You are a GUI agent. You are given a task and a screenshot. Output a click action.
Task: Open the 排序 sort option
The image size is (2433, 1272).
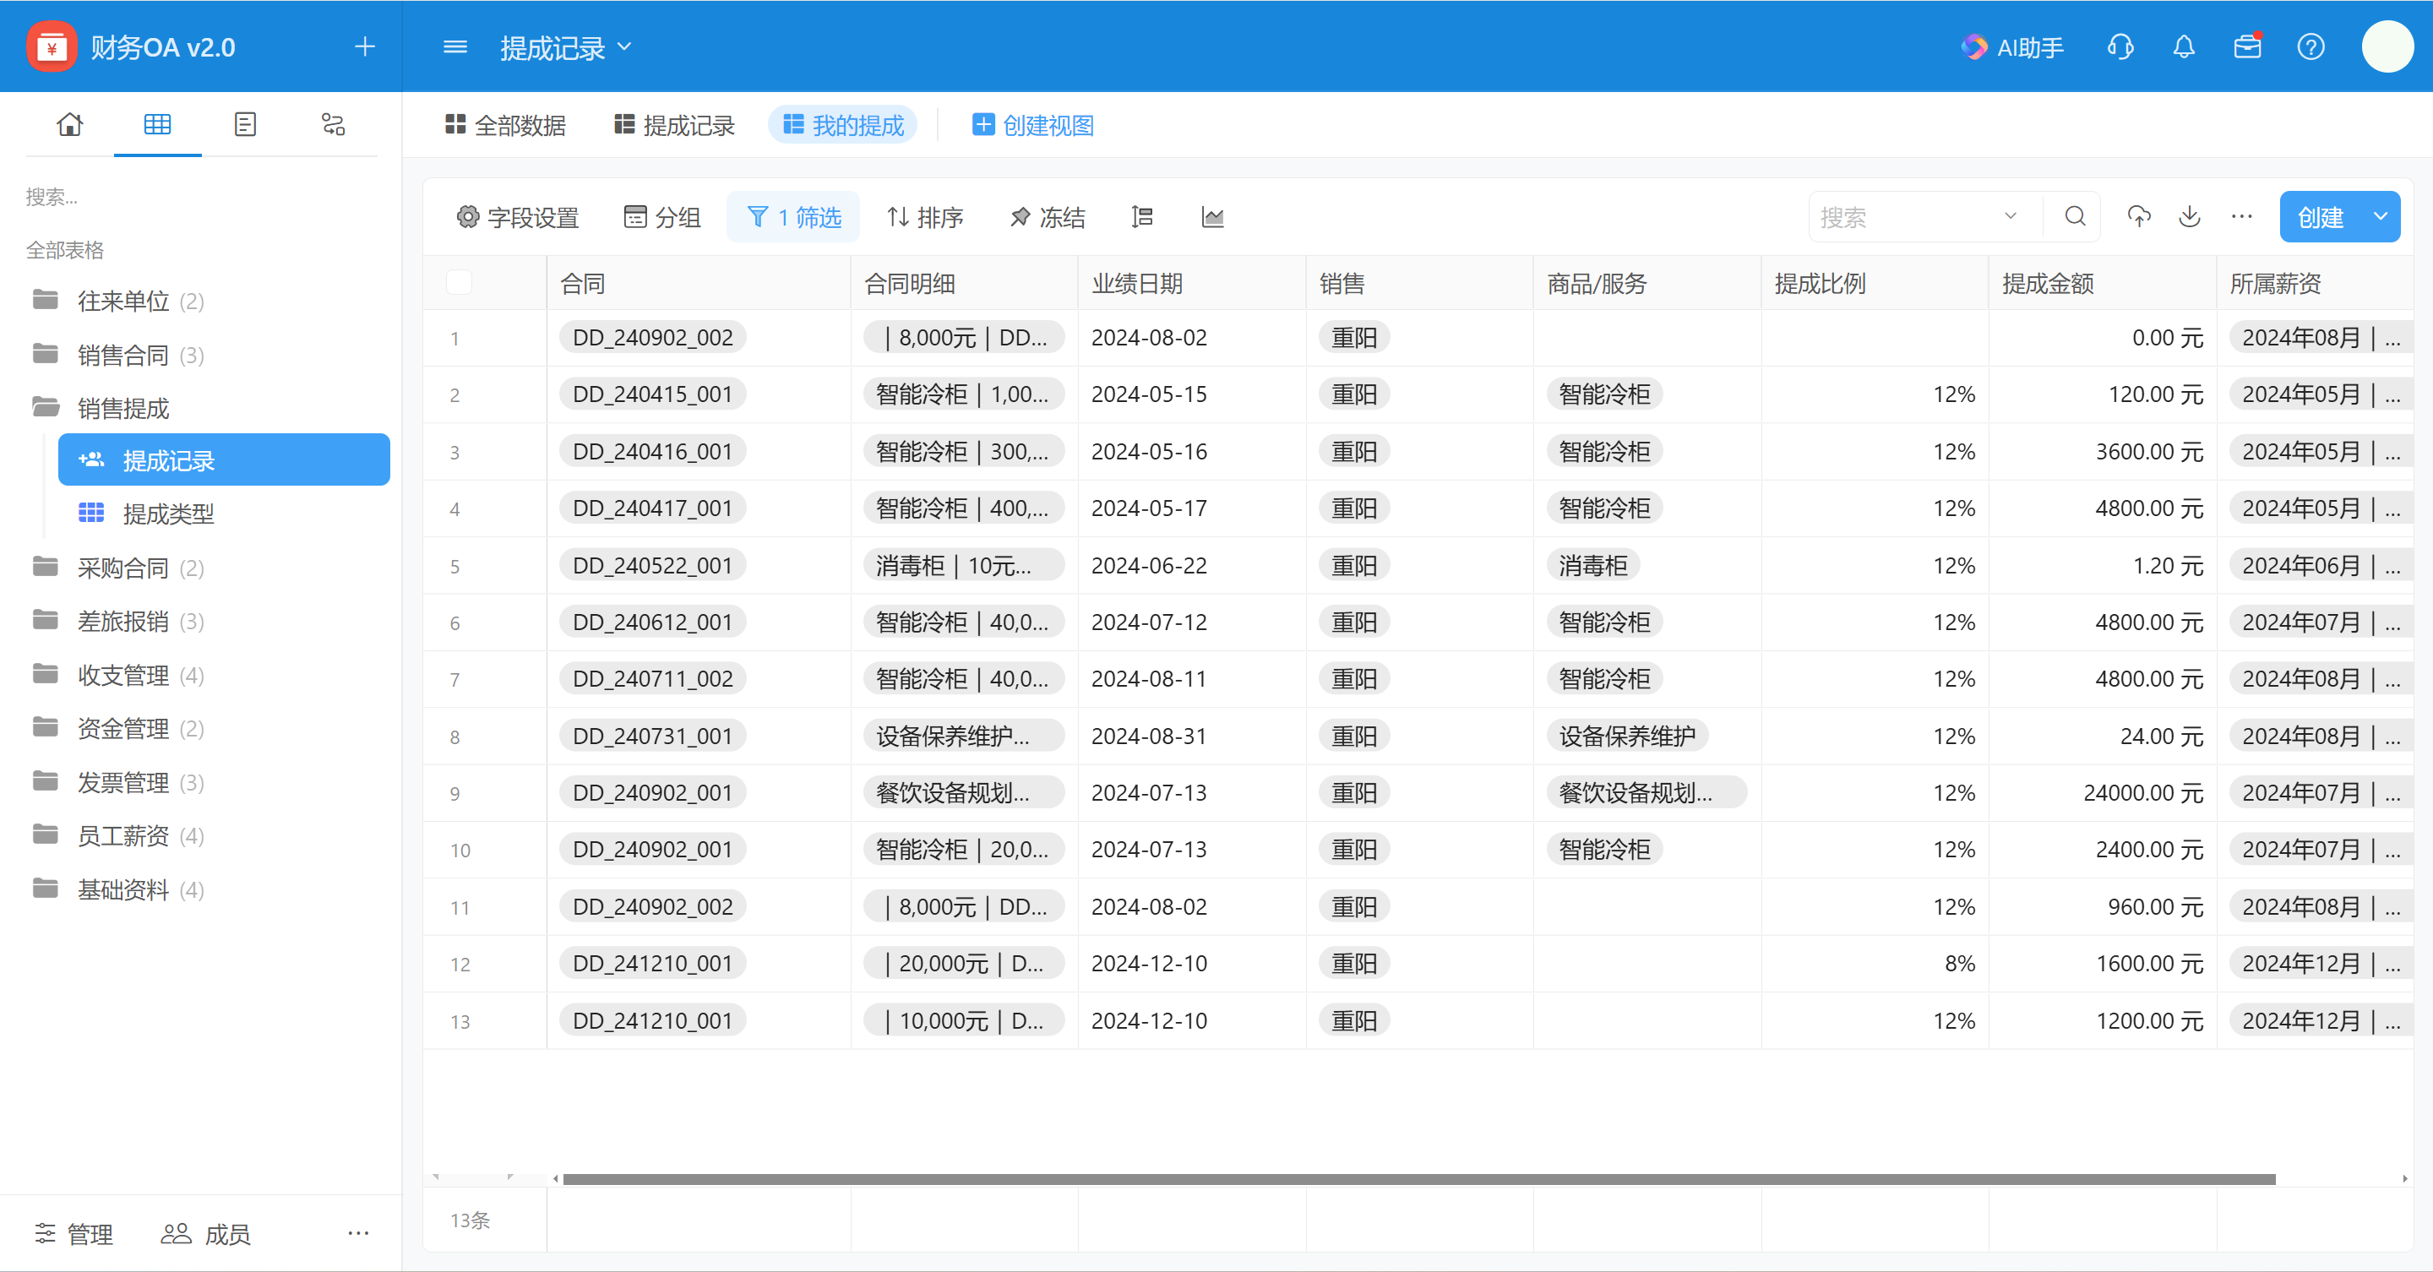(x=925, y=217)
